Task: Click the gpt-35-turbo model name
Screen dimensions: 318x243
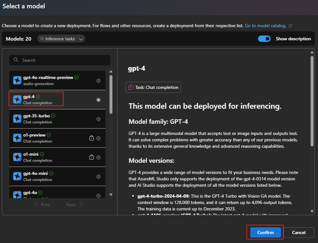Action: tap(36, 116)
